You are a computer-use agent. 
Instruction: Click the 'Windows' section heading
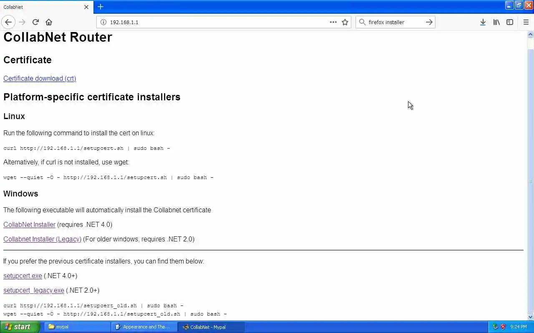tap(21, 194)
